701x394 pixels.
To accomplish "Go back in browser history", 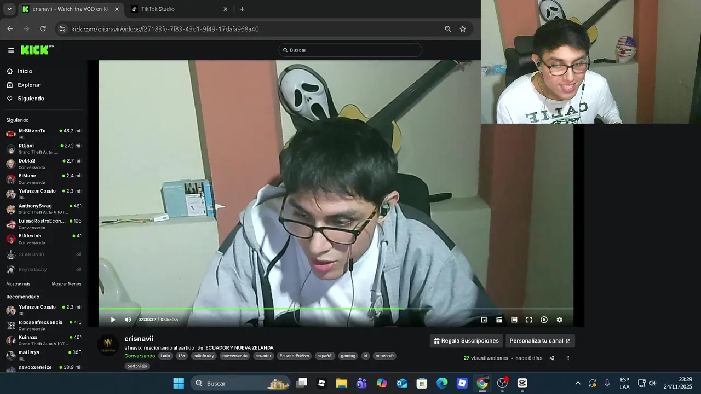I will pyautogui.click(x=10, y=29).
